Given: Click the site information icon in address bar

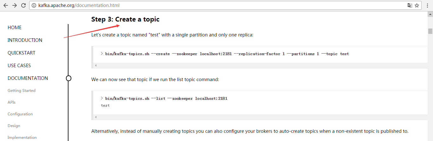Looking at the screenshot, I should point(34,5).
